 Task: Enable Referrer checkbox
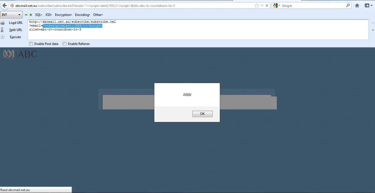pos(65,44)
